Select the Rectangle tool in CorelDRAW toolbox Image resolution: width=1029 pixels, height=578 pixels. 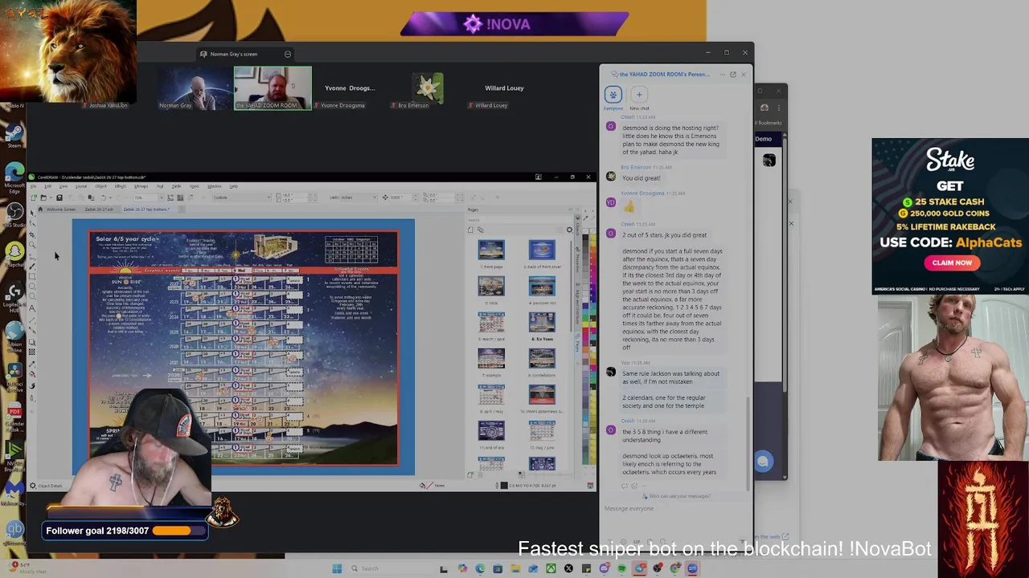tap(32, 277)
